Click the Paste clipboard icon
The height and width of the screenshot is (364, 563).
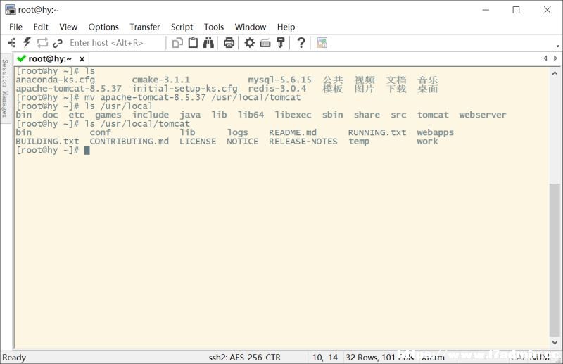tap(193, 43)
